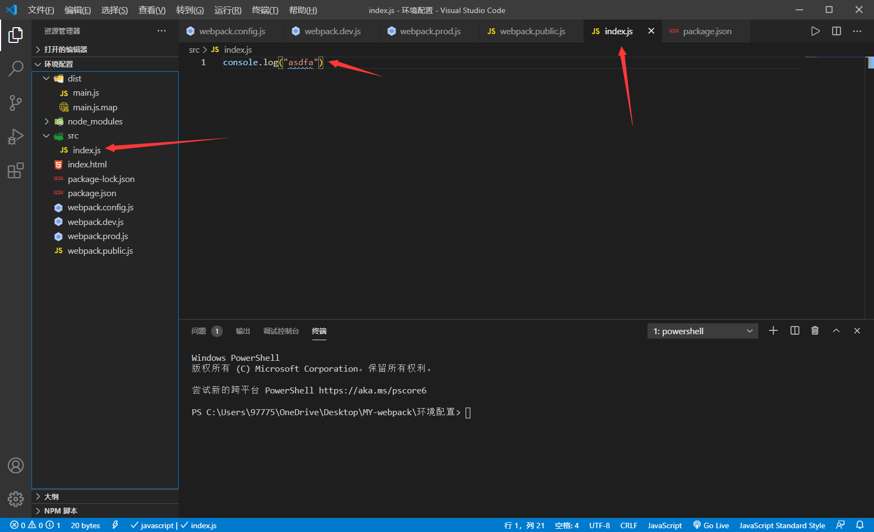
Task: Click JavaScript Standard Style status item
Action: (782, 525)
